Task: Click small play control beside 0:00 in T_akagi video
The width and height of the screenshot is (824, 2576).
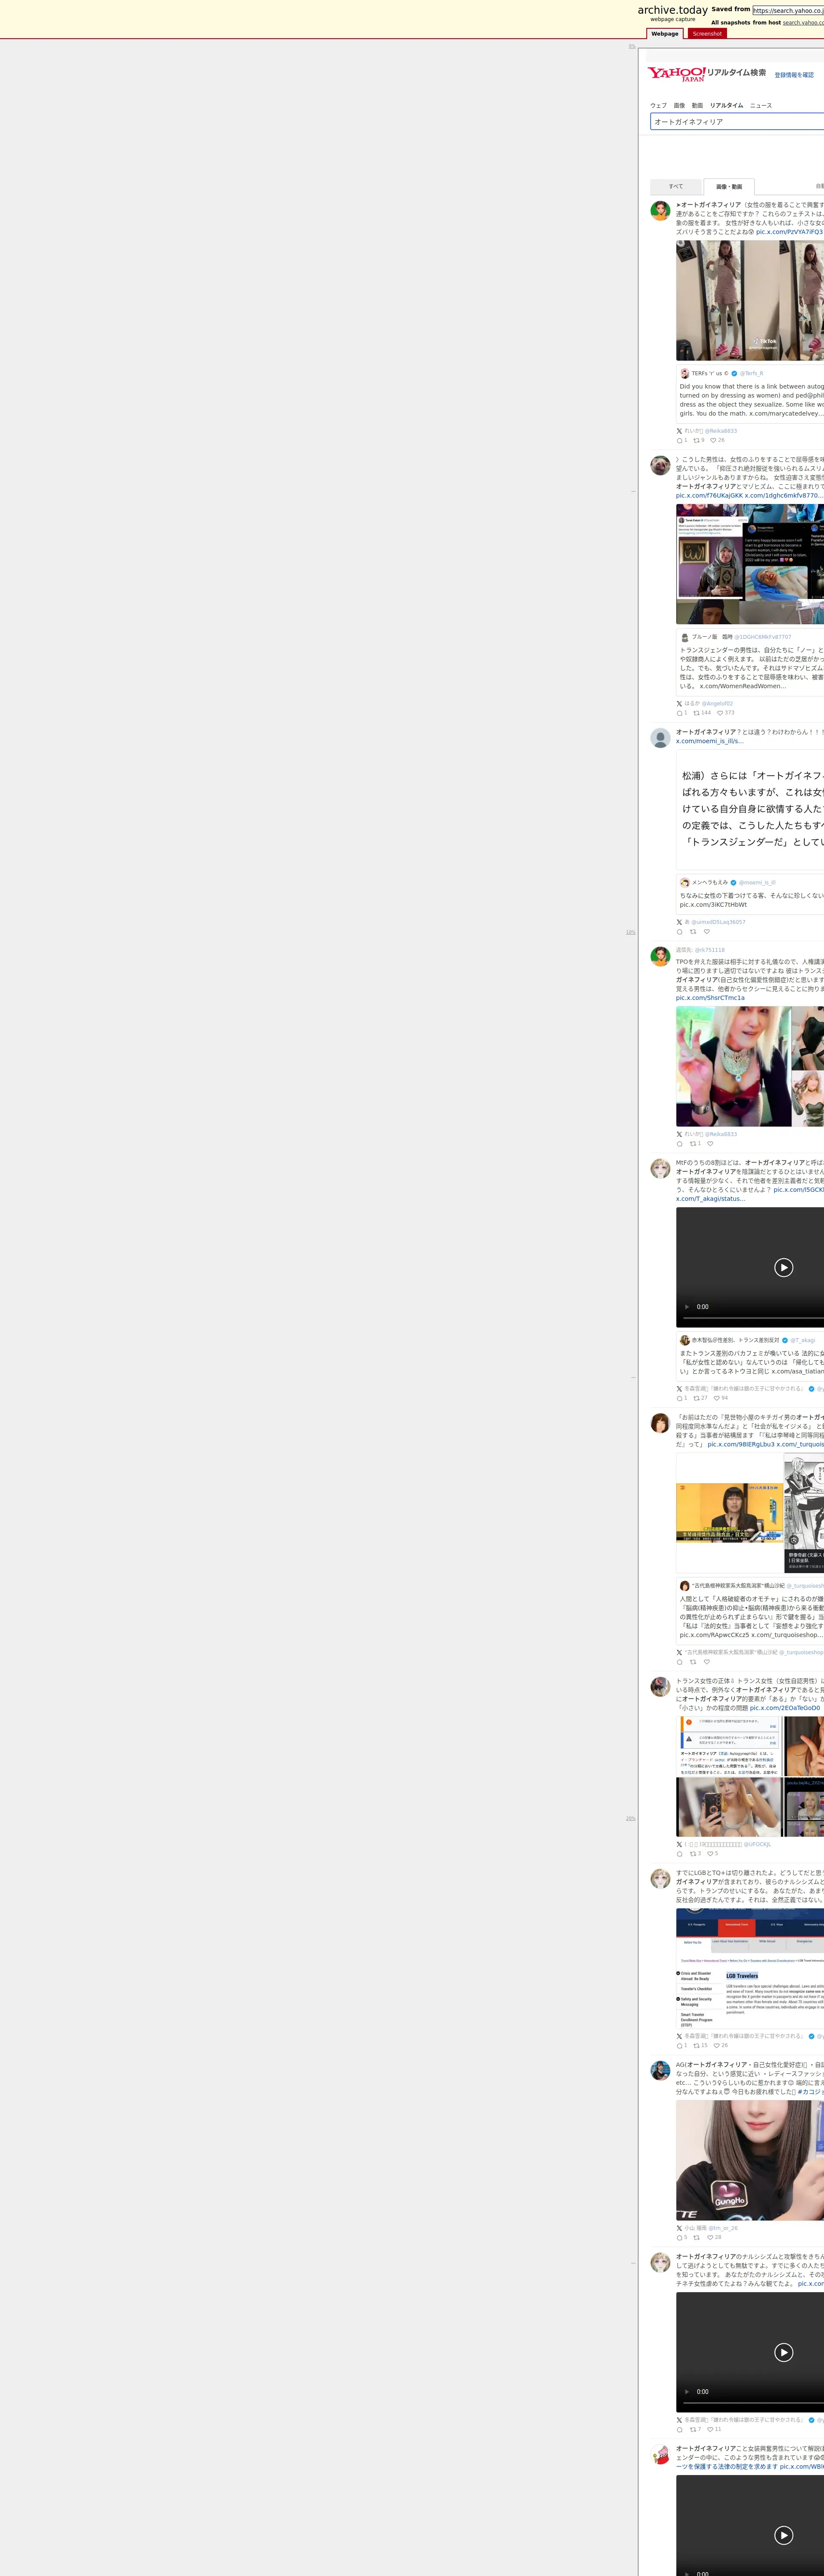Action: pyautogui.click(x=687, y=1307)
